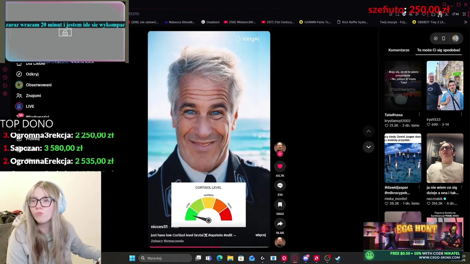Open Odkryj in the sidebar

32,74
